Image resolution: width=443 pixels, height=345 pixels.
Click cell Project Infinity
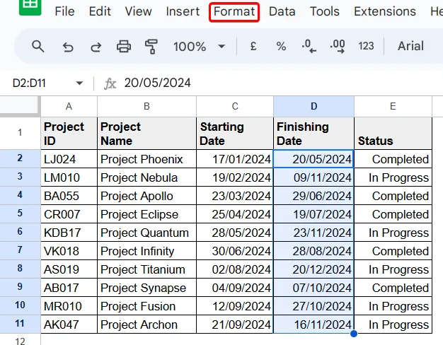pyautogui.click(x=146, y=251)
